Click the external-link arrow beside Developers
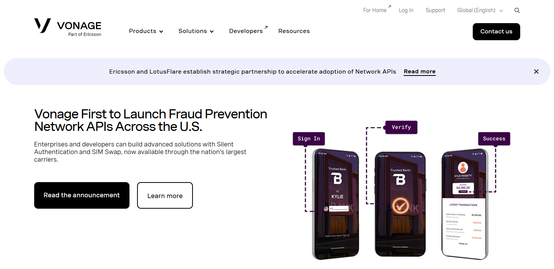 click(x=265, y=27)
